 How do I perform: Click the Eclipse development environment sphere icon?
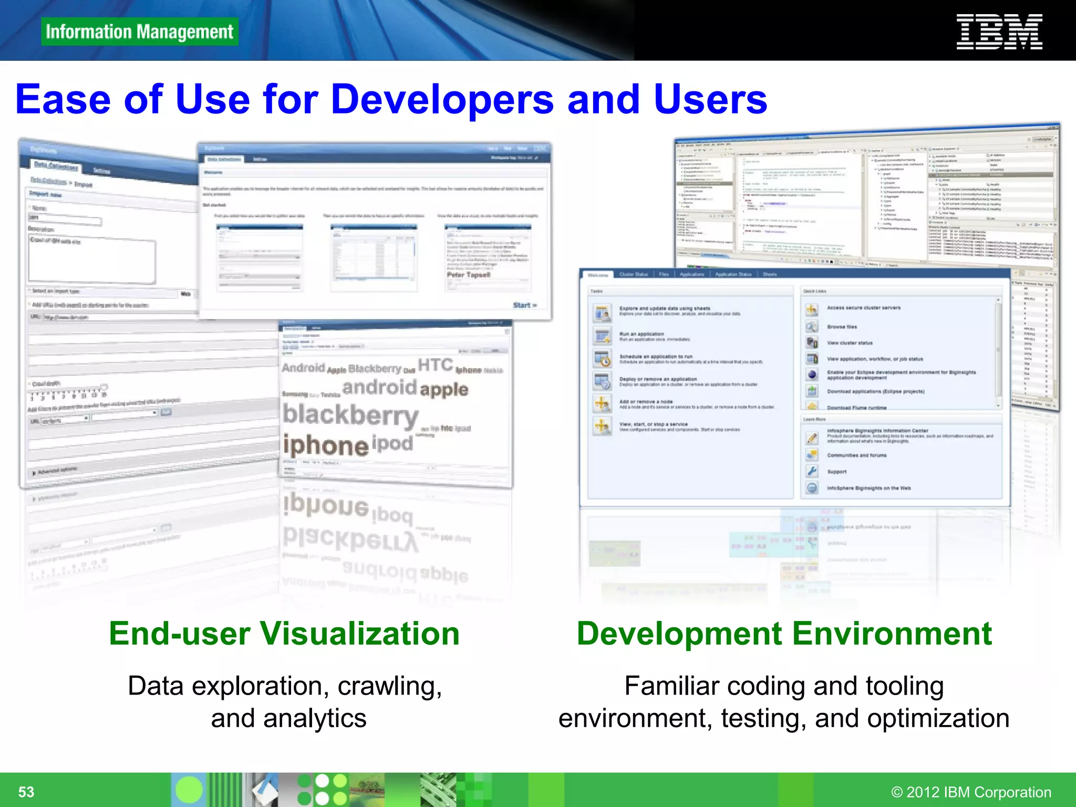(x=812, y=375)
